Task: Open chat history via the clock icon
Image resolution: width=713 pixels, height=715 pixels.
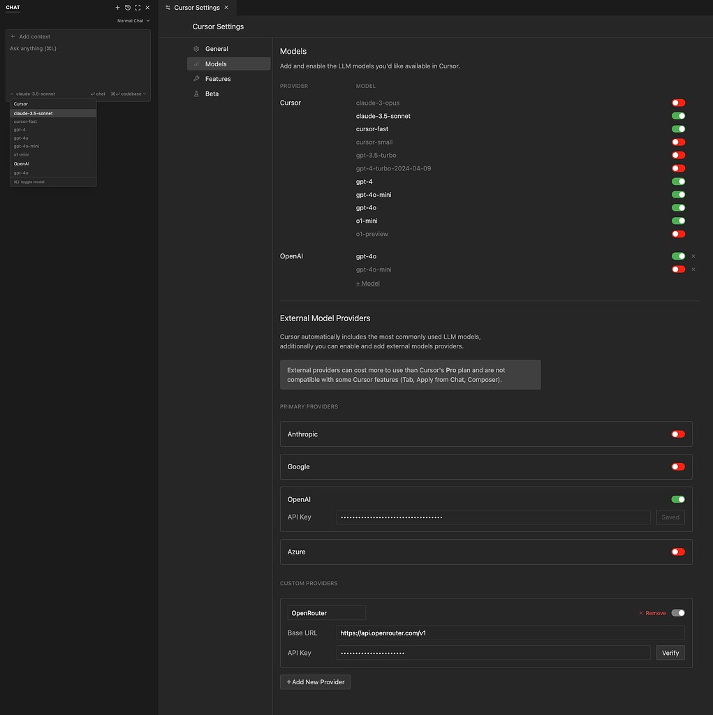Action: click(127, 7)
